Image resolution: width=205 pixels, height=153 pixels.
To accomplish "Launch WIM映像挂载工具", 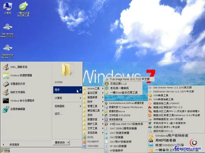I will (x=176, y=99).
